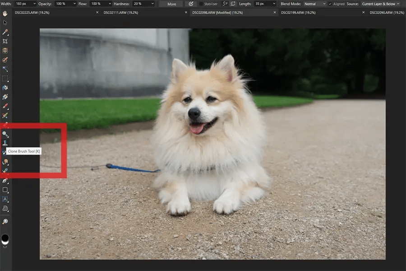Screen dimensions: 406x271
Task: Choose the window stabiliser mode icon
Action: pyautogui.click(x=233, y=4)
